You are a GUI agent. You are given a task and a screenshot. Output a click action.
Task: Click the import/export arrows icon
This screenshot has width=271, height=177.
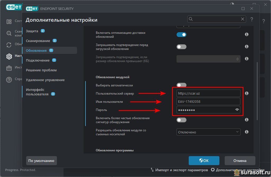[152, 170]
